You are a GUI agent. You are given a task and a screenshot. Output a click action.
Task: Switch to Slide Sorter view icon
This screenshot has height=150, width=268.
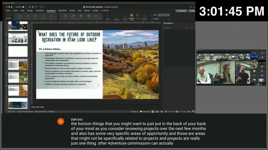pyautogui.click(x=157, y=112)
